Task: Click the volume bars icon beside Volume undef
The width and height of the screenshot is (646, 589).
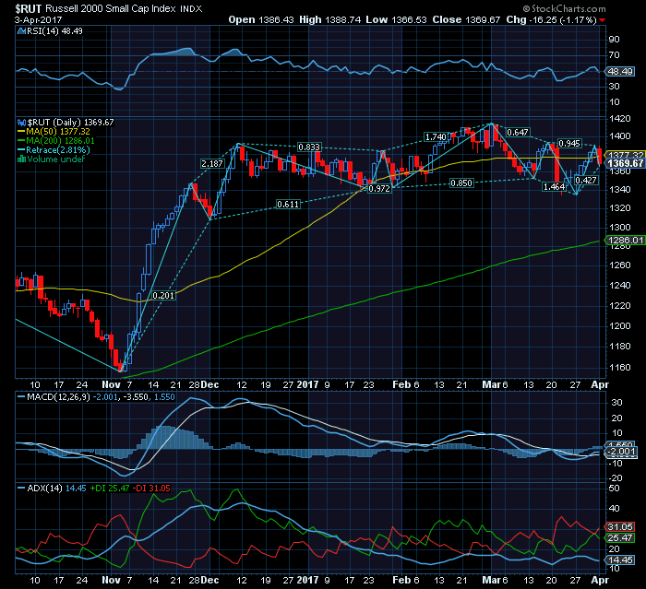Action: 22,159
